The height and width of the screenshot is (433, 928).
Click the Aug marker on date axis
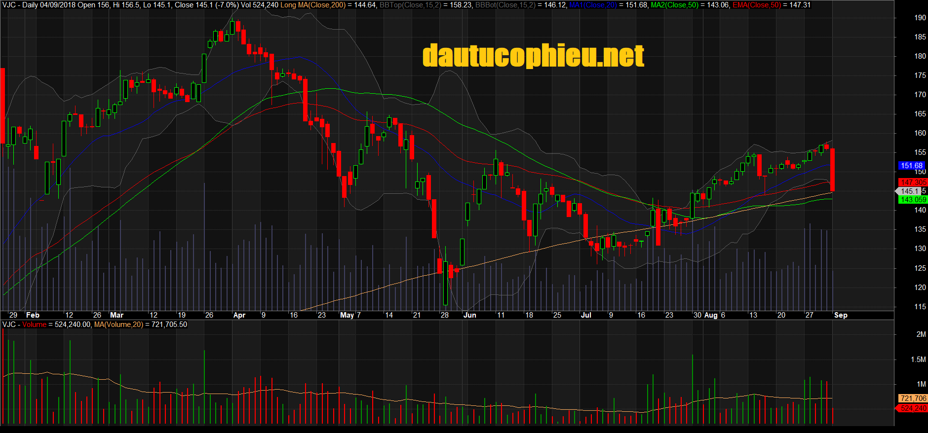(711, 315)
